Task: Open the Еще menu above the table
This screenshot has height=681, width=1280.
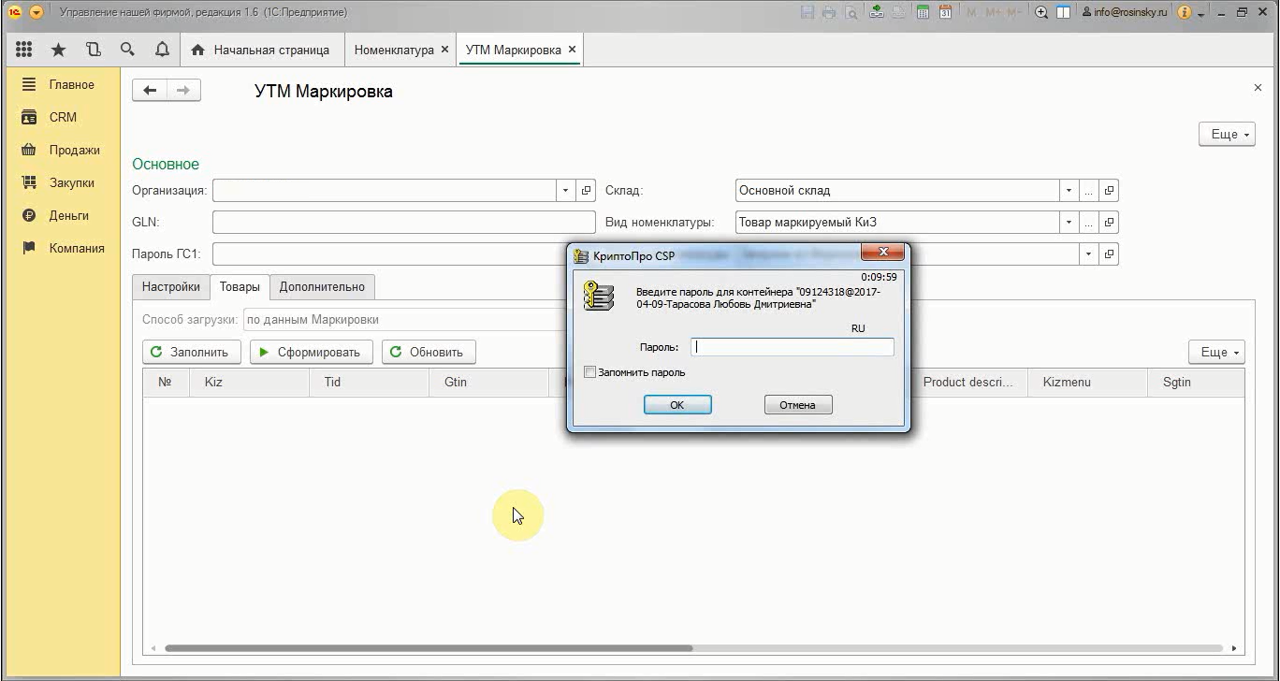Action: coord(1216,352)
